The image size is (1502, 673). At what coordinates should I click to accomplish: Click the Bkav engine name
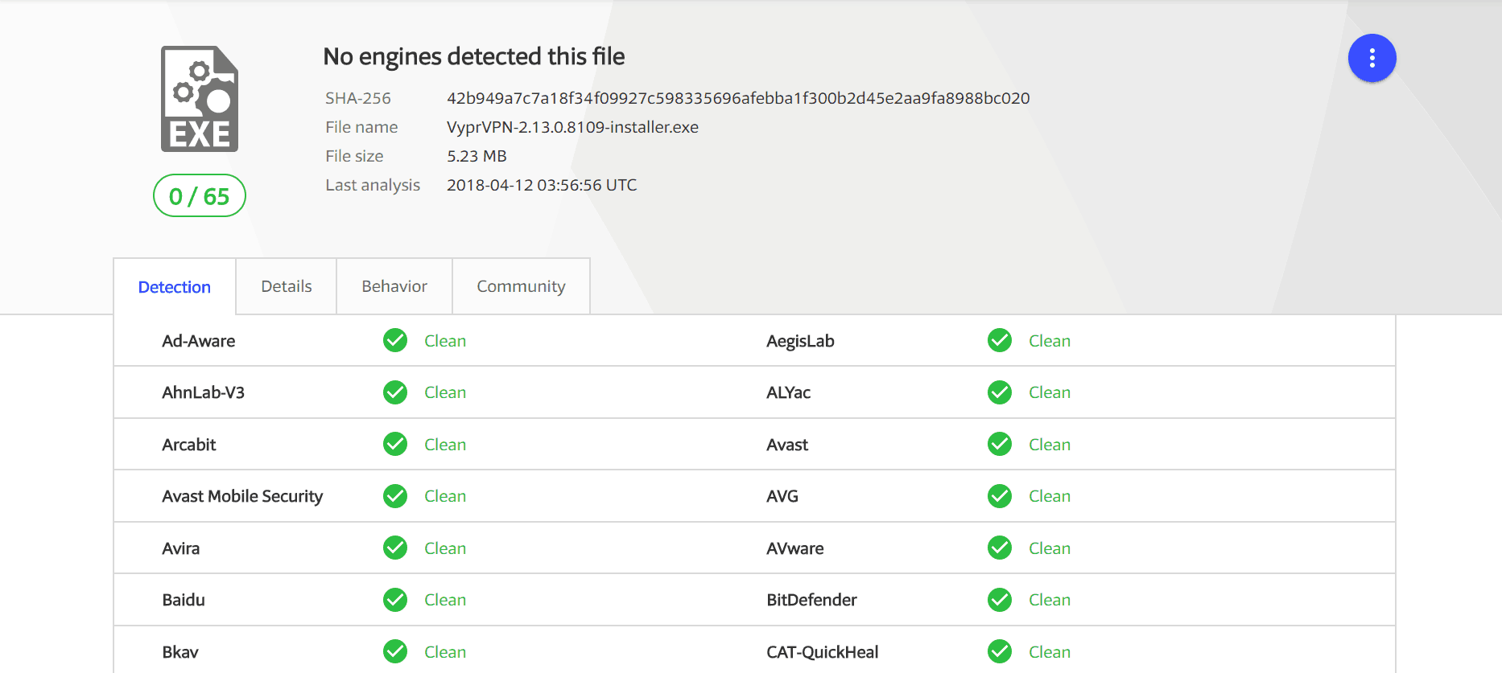pyautogui.click(x=180, y=652)
